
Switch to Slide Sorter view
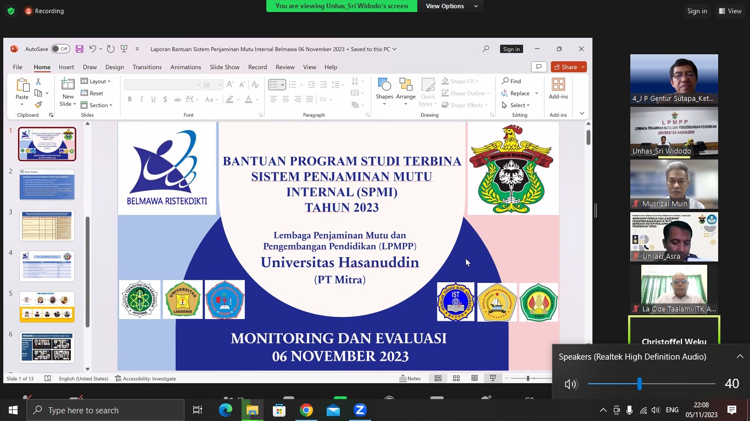(x=456, y=378)
